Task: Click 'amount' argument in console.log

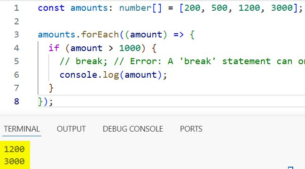Action: point(141,75)
